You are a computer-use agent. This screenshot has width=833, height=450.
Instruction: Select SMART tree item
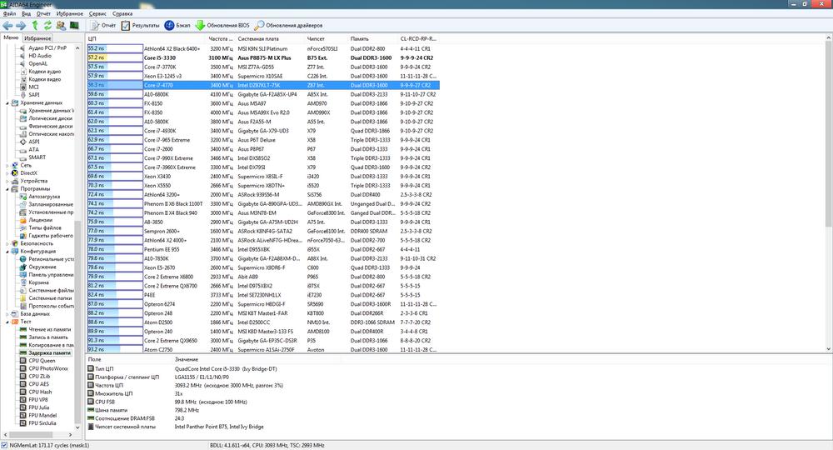37,157
